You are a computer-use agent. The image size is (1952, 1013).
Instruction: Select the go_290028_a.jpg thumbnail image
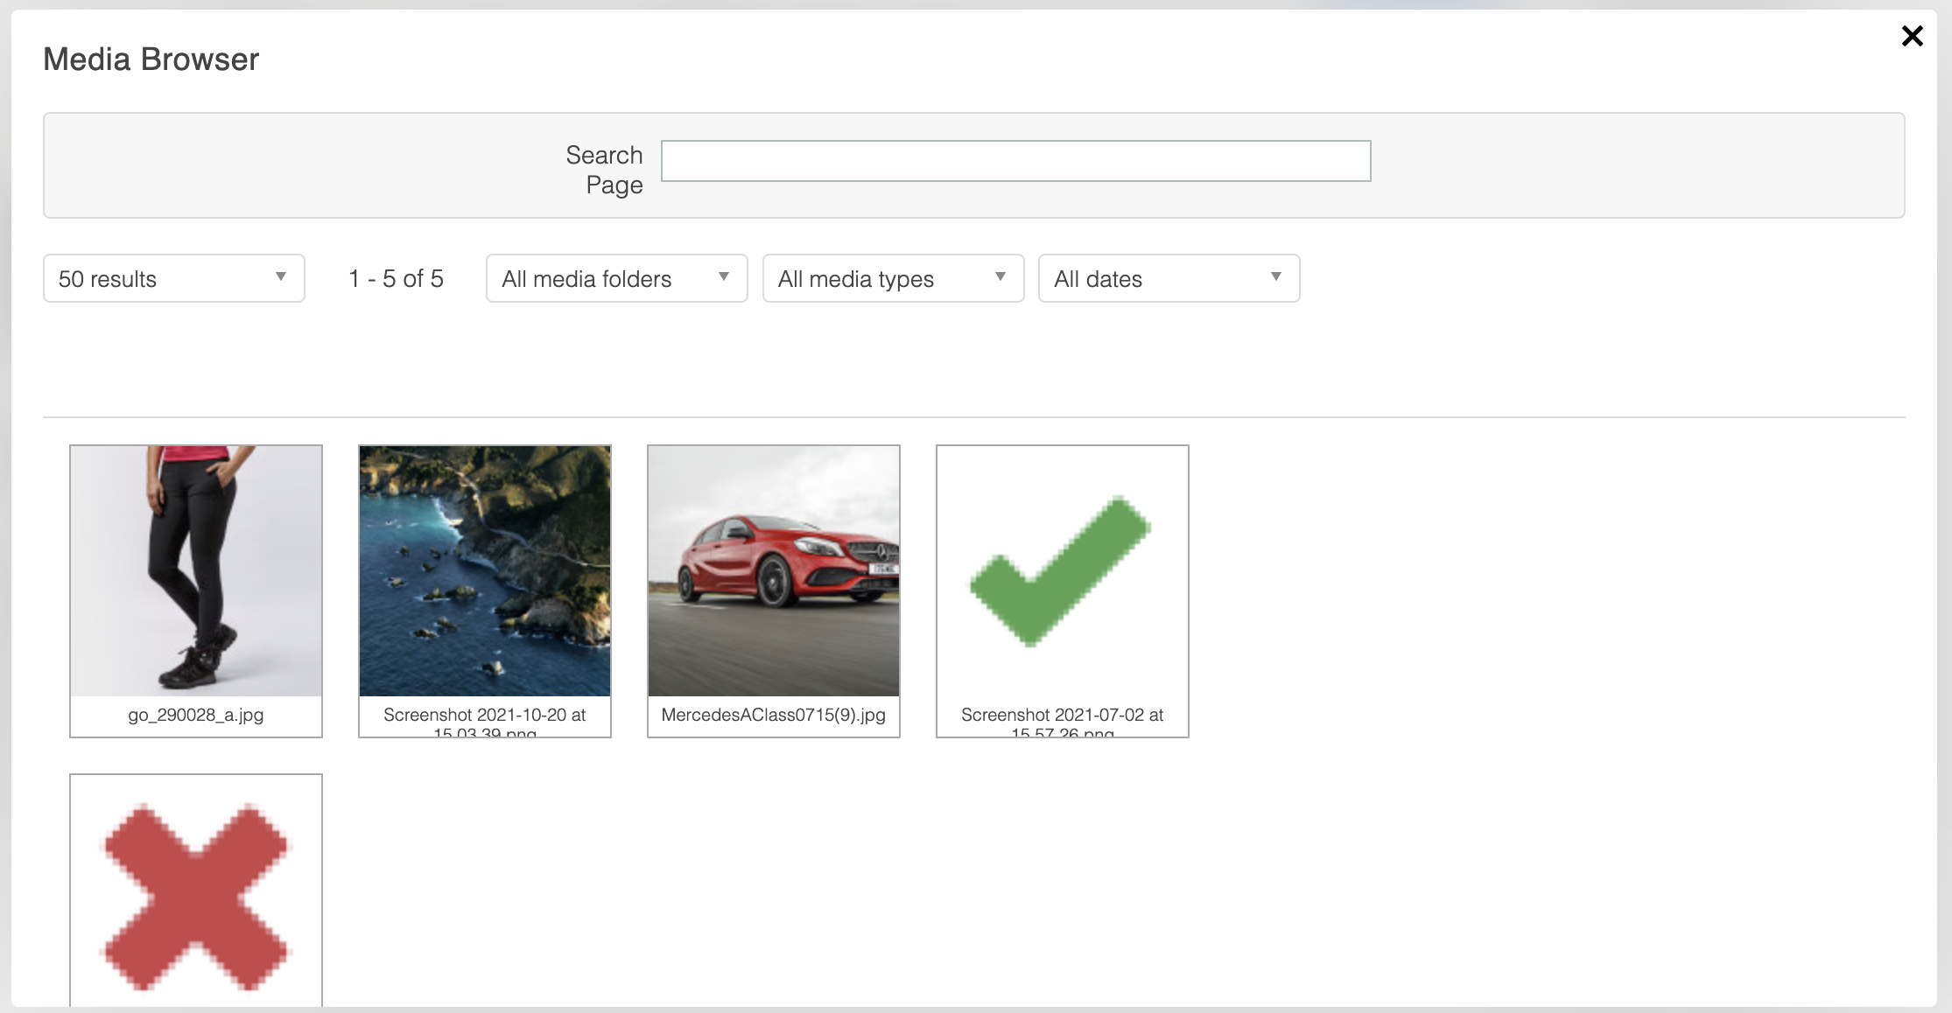[196, 570]
